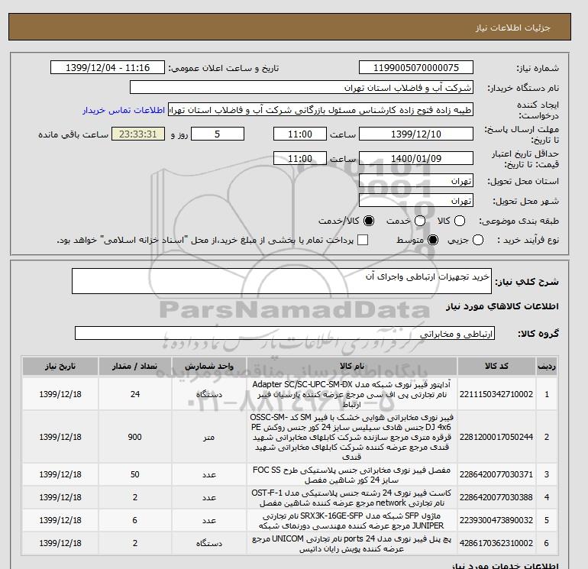
Task: Click delivery city field تهران
Action: coord(416,201)
